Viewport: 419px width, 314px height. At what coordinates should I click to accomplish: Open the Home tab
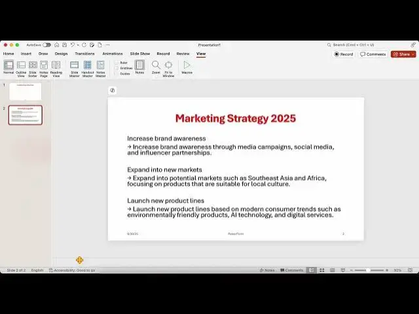[x=9, y=54]
